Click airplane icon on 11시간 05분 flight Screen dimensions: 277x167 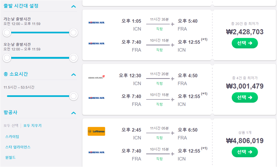(173, 133)
